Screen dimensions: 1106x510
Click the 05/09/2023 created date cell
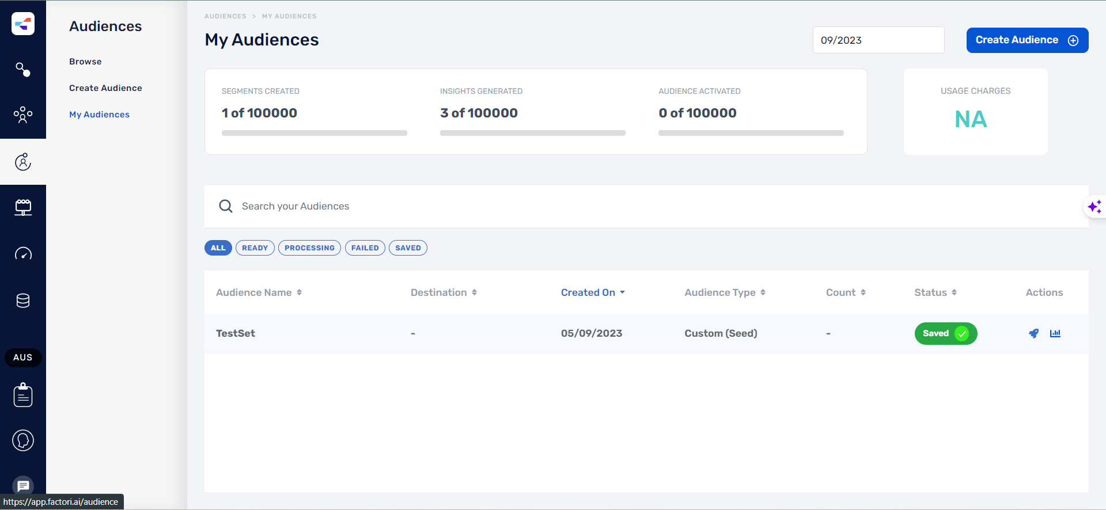pyautogui.click(x=592, y=333)
